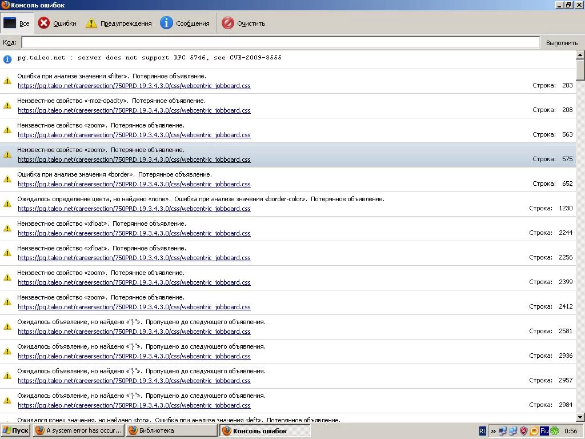Open the webcentric_jobboard.css link for line 2244
This screenshot has width=585, height=439.
[134, 234]
